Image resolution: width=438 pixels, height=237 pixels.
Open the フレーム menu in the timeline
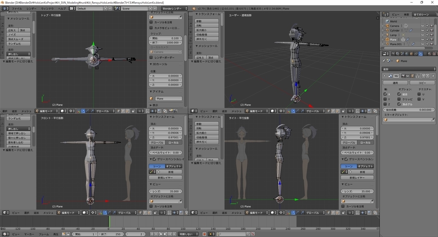[44, 234]
